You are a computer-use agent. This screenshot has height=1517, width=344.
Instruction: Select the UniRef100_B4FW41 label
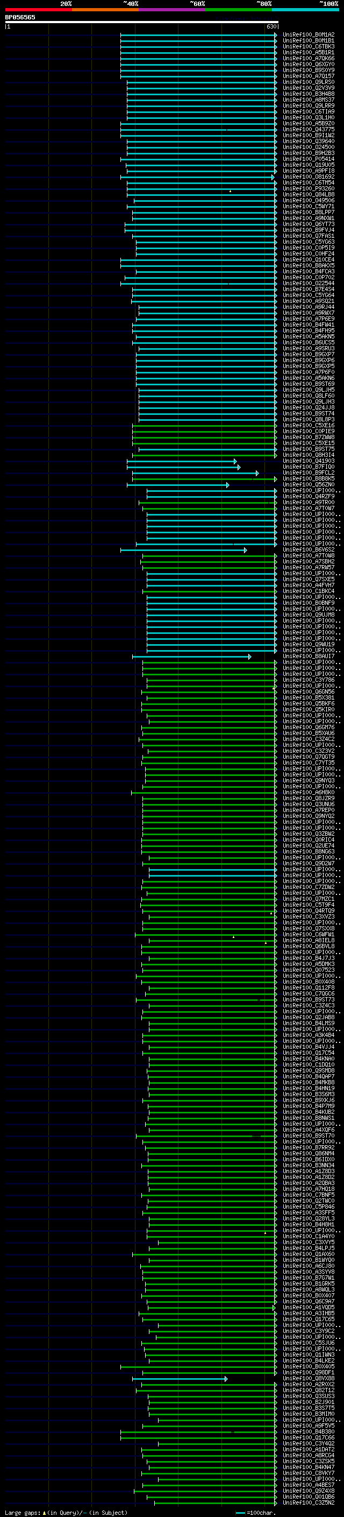coord(309,325)
